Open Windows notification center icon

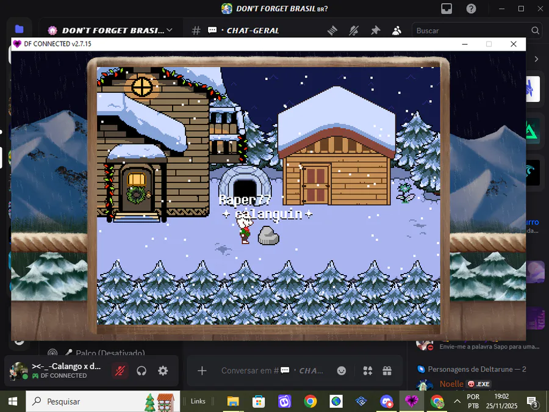click(x=532, y=402)
